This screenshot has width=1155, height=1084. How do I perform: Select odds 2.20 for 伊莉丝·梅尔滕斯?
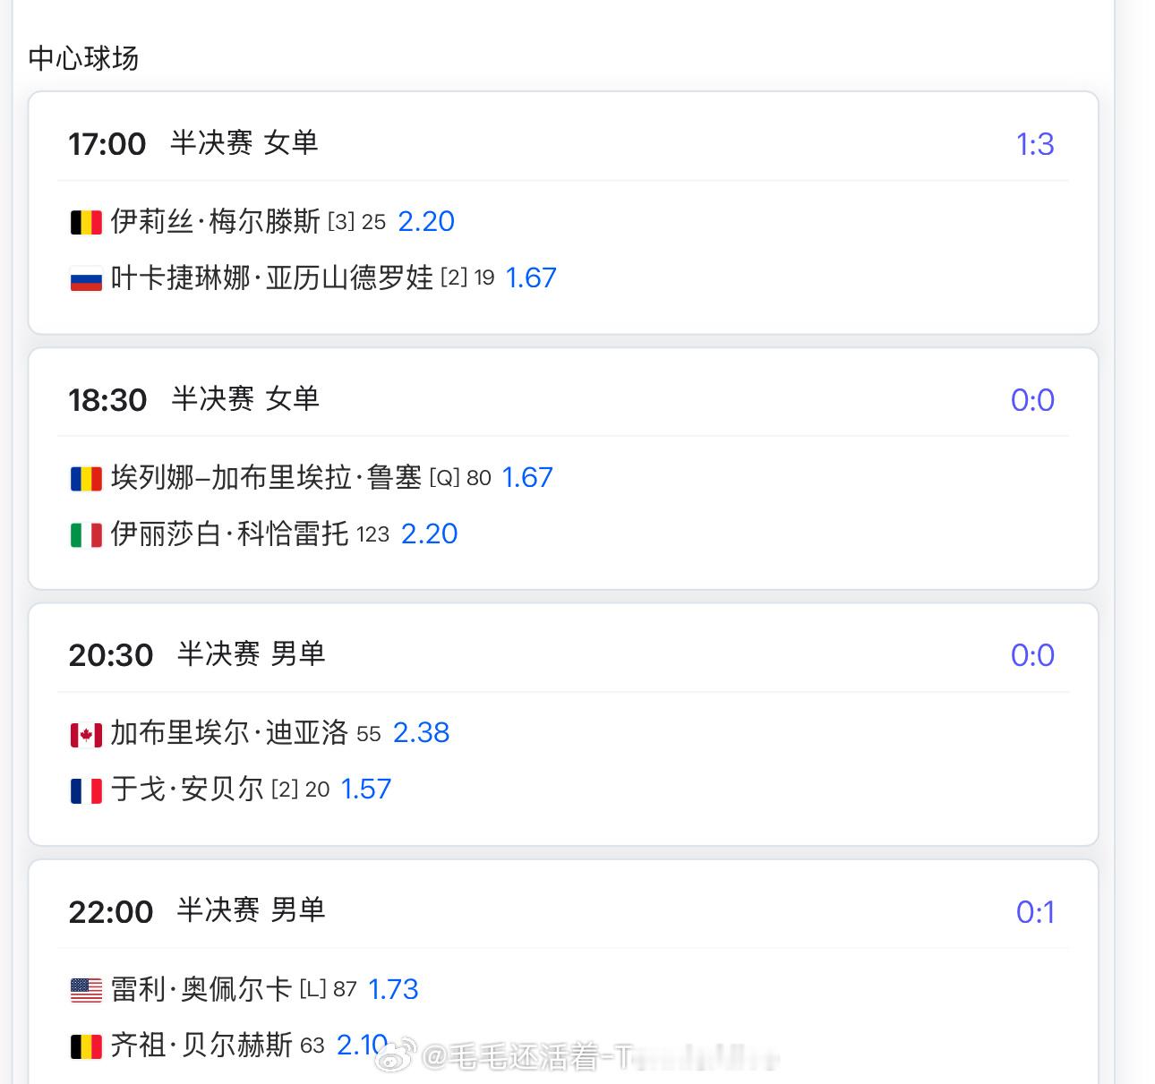426,221
